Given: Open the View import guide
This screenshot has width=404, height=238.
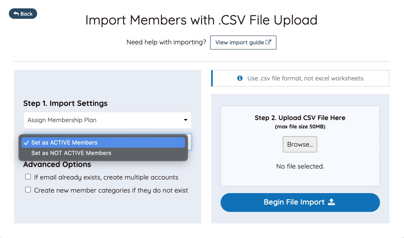Looking at the screenshot, I should [243, 42].
